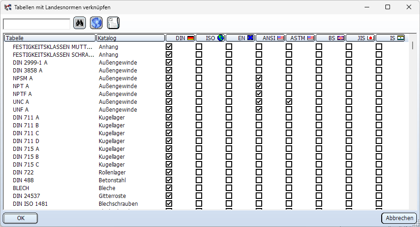Uncheck ANSI for NPT A
The height and width of the screenshot is (227, 420).
259,86
